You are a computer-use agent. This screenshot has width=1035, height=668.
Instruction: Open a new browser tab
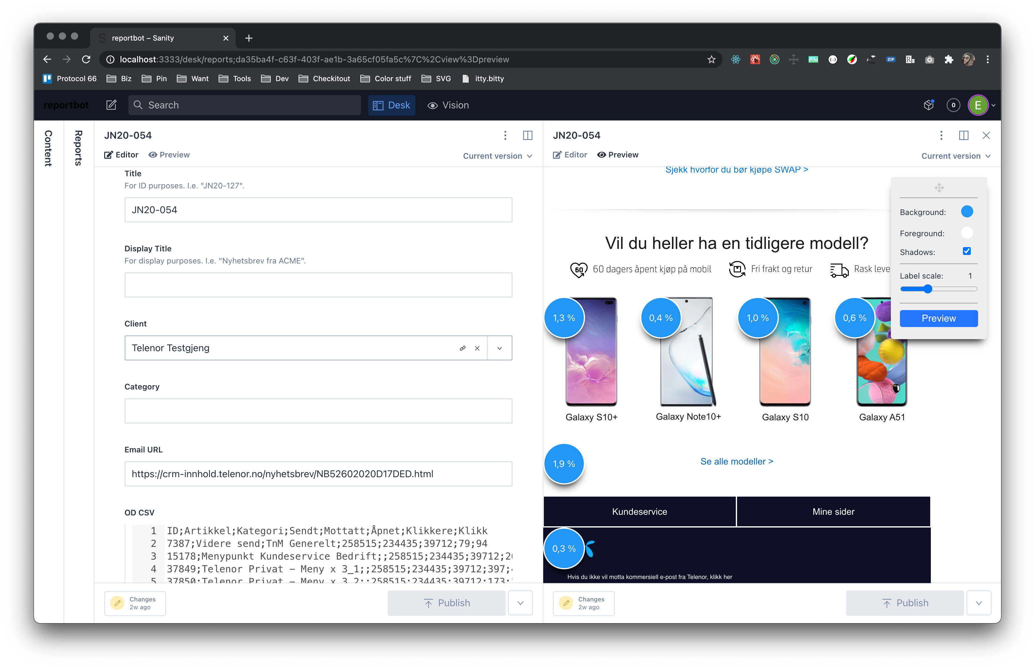[x=249, y=38]
